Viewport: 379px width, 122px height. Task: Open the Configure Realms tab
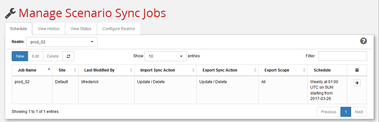[119, 29]
